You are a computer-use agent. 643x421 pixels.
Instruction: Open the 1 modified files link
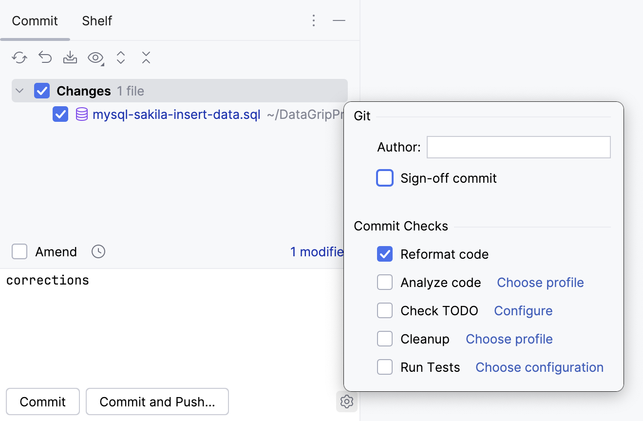[317, 251]
